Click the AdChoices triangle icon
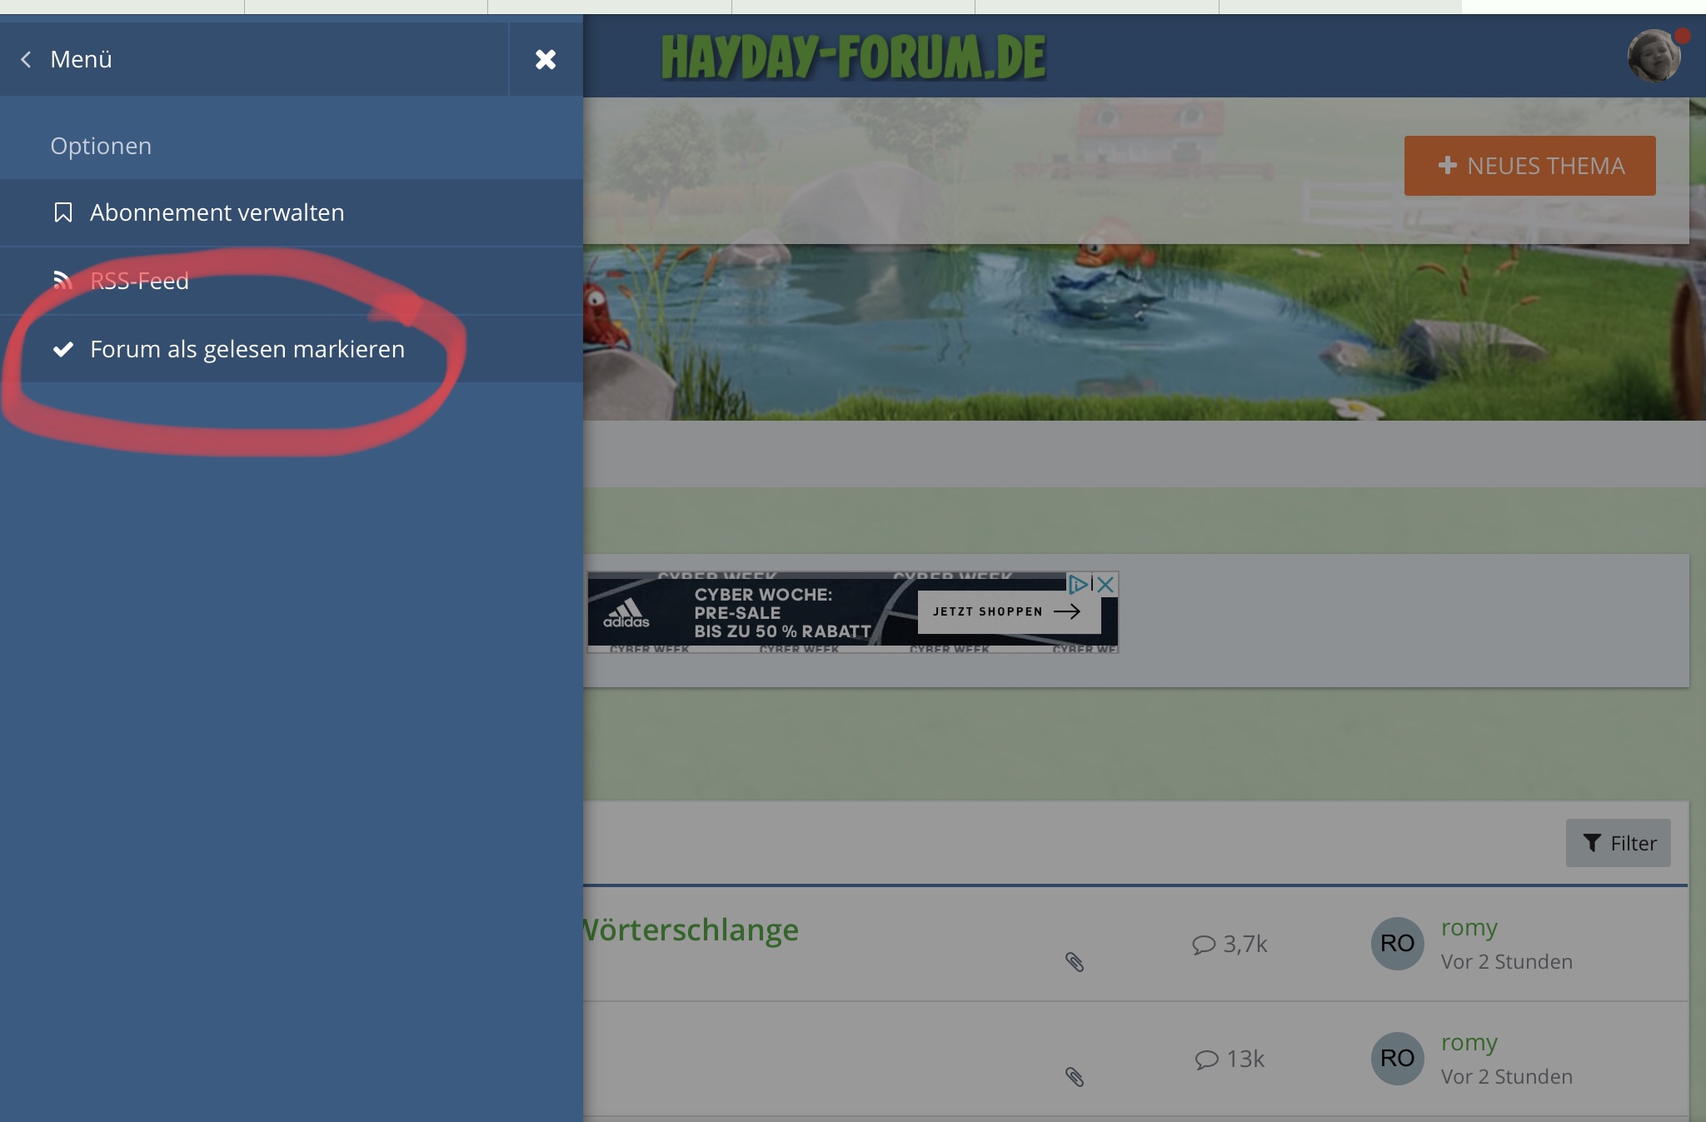The height and width of the screenshot is (1122, 1706). tap(1078, 584)
